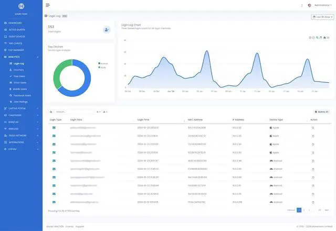This screenshot has width=336, height=231.
Task: Toggle Android series in donut legend
Action: point(103,63)
